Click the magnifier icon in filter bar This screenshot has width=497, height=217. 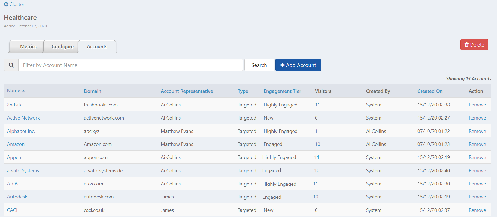[x=11, y=65]
